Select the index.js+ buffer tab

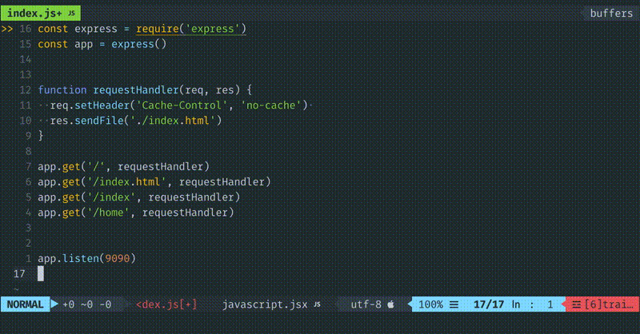click(35, 14)
